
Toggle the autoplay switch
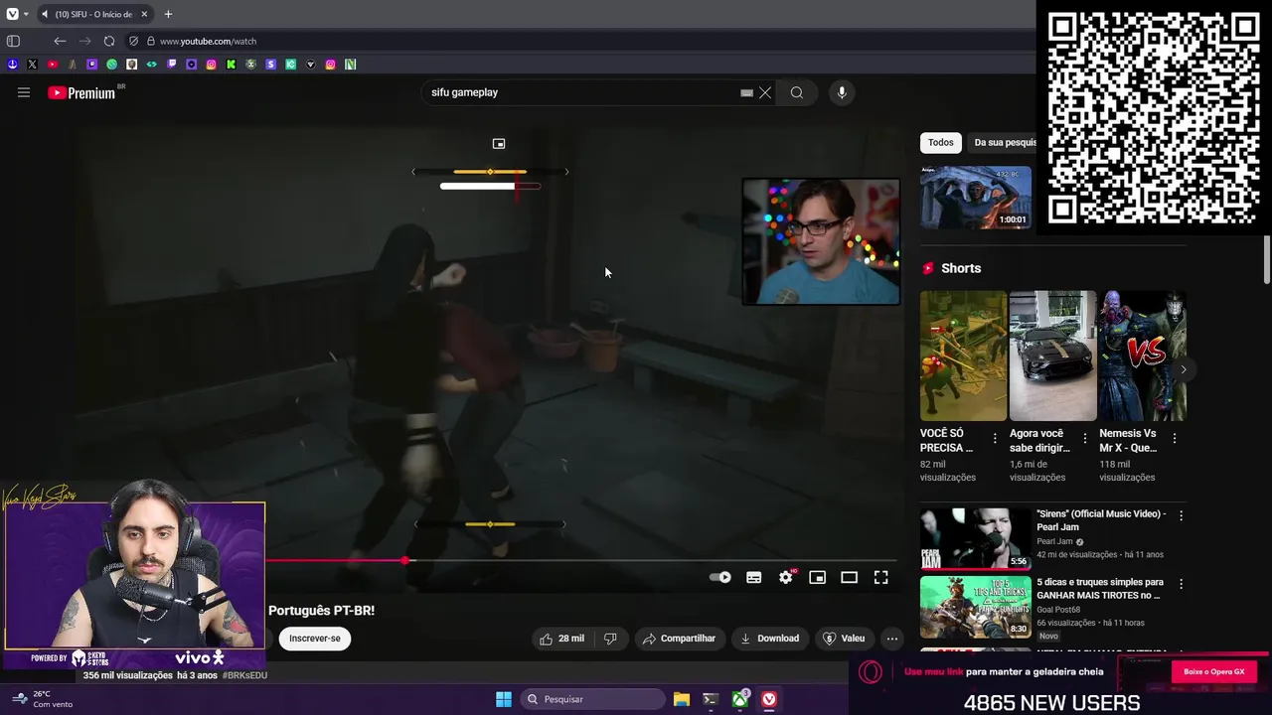point(720,577)
